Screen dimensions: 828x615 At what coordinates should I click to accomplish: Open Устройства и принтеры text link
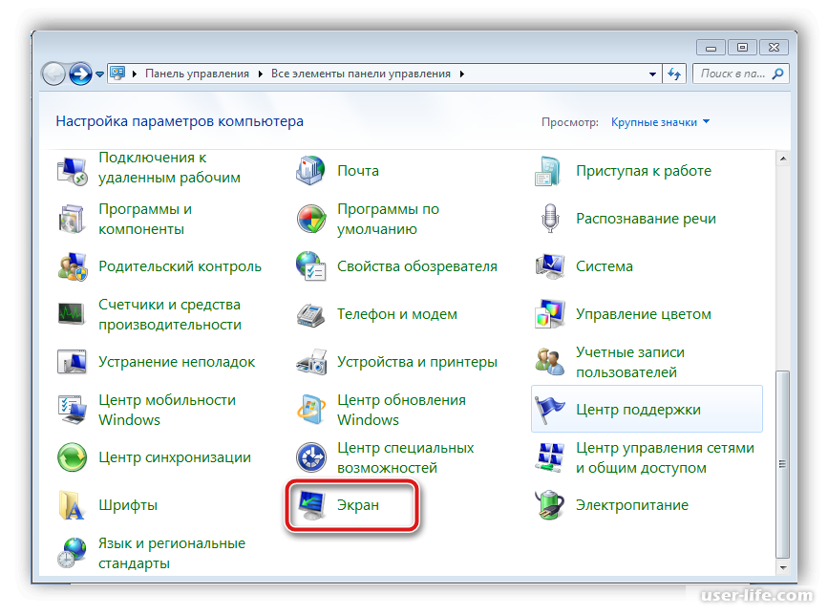417,362
